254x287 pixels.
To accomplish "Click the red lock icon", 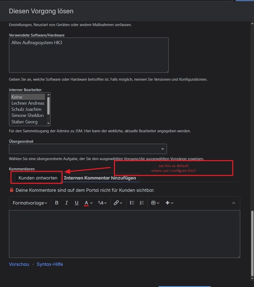I will coord(11,190).
